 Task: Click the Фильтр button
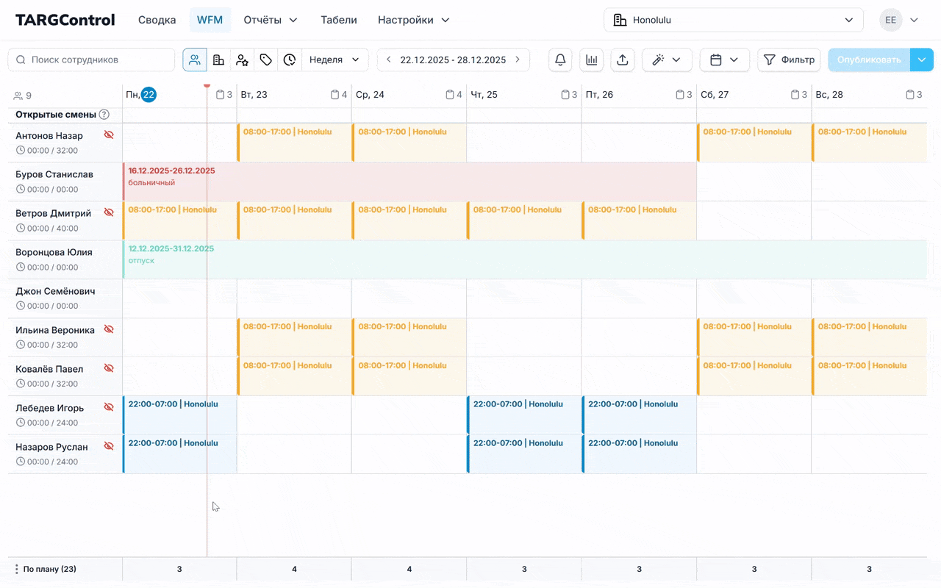[789, 60]
